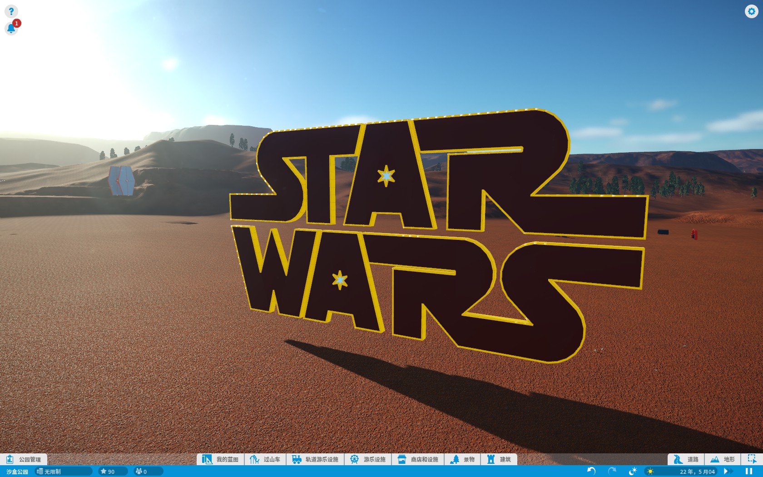Increase game speed with fast-forward arrows
This screenshot has height=477, width=763.
728,472
